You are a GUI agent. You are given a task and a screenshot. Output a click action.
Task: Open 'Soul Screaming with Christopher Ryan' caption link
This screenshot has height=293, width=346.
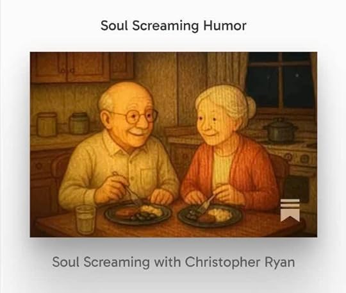174,262
